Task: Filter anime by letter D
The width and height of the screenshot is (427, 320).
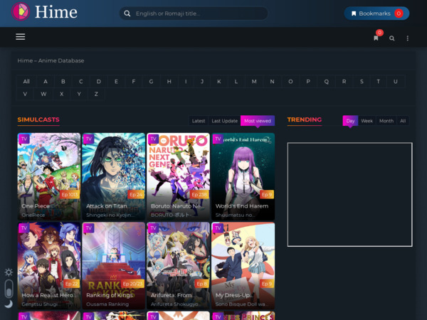Action: [99, 81]
